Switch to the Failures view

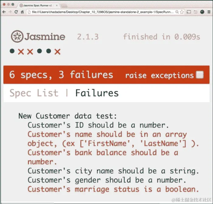tap(97, 93)
